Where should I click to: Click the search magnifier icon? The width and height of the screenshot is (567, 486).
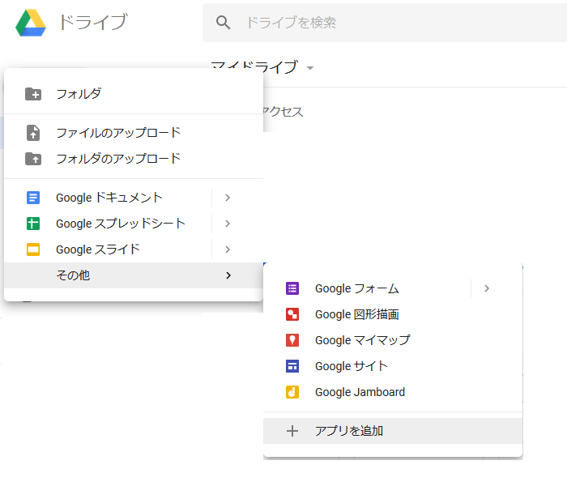[223, 23]
